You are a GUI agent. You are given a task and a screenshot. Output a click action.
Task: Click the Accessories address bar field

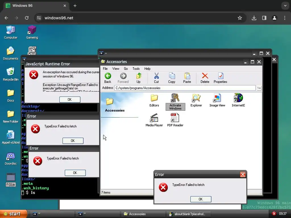(185, 88)
